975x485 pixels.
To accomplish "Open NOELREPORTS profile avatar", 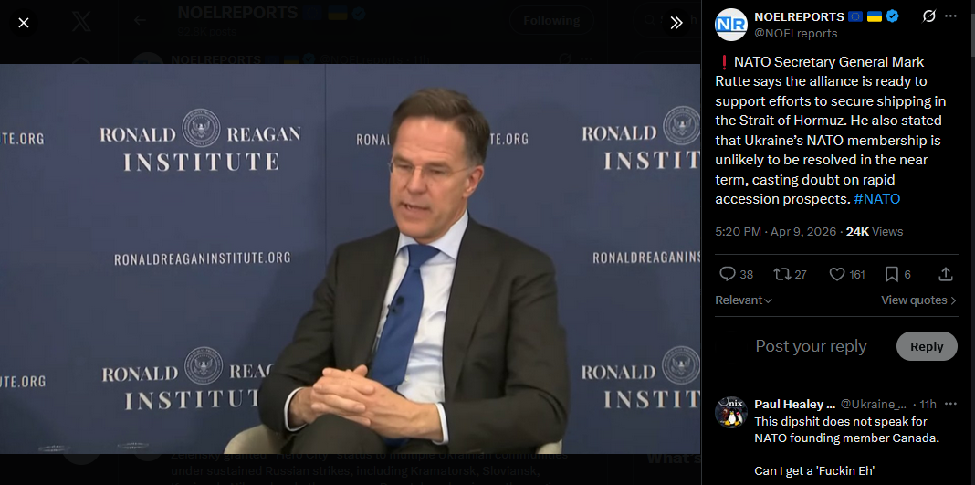I will click(x=731, y=25).
